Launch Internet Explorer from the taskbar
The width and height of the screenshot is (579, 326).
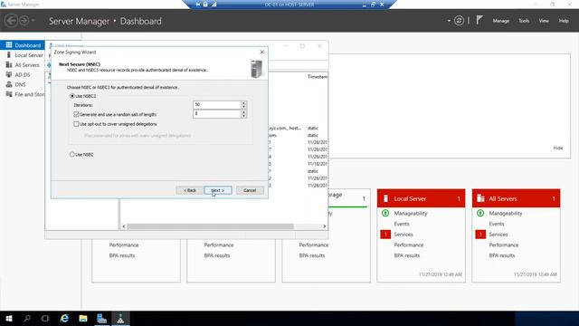click(64, 318)
